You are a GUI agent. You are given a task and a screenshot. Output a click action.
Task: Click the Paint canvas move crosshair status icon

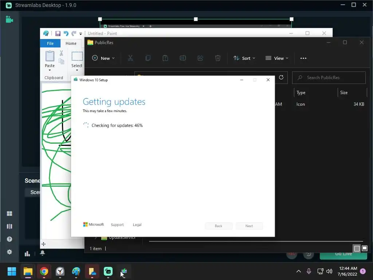(44, 244)
